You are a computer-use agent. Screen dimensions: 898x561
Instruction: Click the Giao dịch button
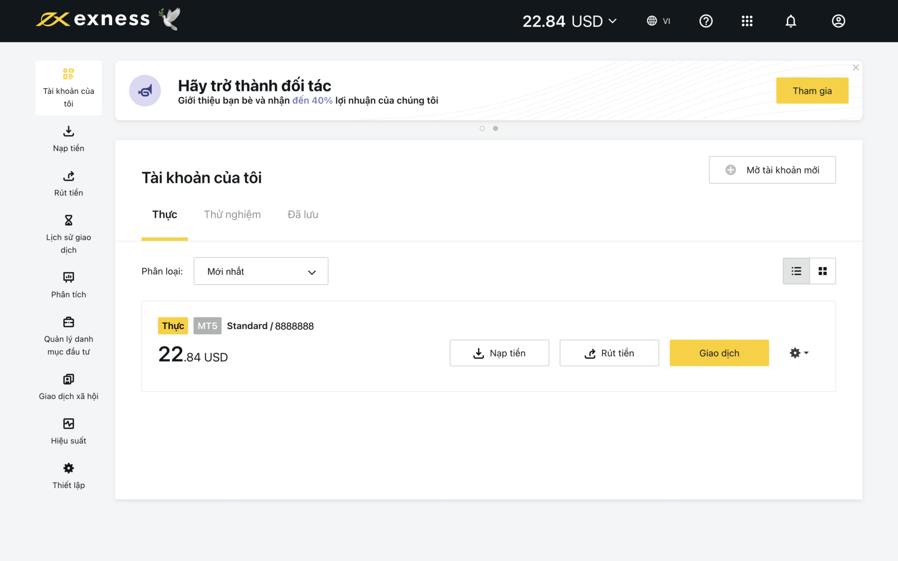(719, 353)
